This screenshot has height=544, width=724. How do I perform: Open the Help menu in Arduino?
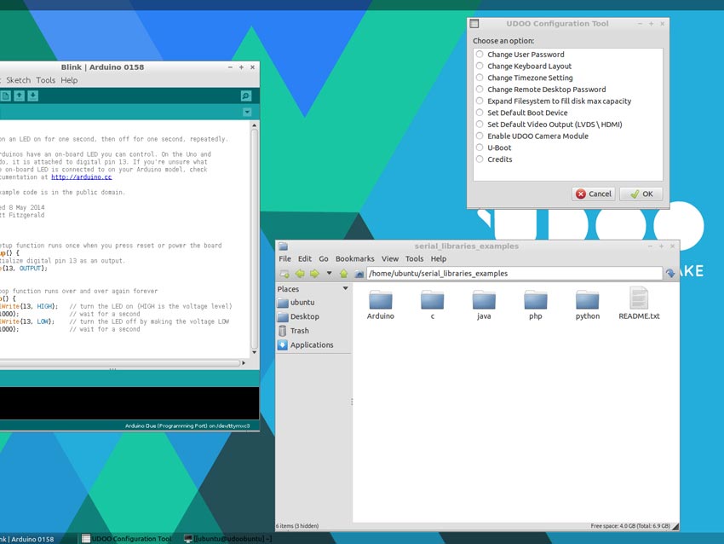point(69,80)
